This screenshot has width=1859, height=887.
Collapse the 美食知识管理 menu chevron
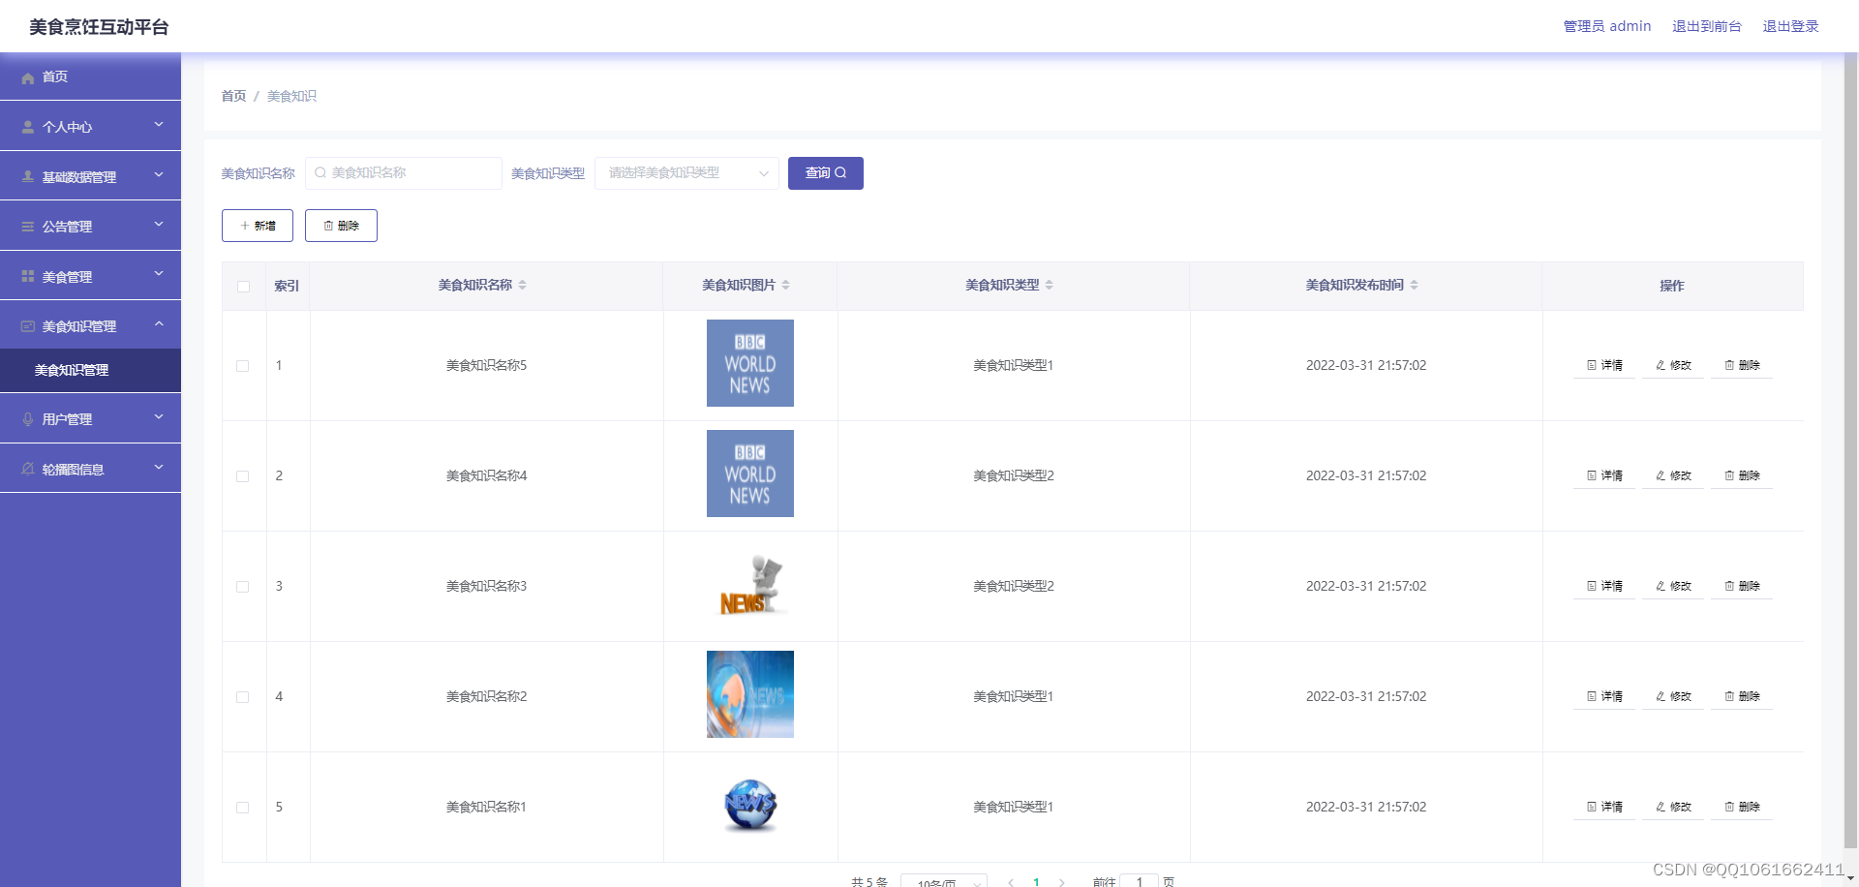coord(159,324)
